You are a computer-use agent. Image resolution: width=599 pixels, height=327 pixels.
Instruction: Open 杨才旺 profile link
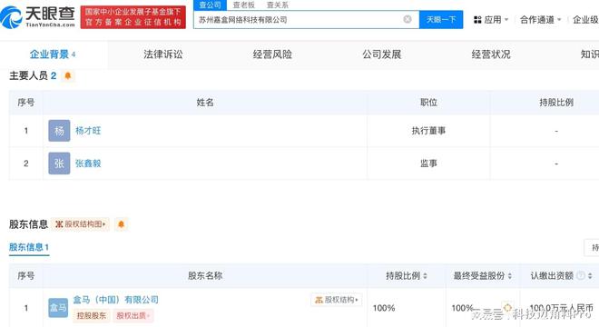click(88, 131)
